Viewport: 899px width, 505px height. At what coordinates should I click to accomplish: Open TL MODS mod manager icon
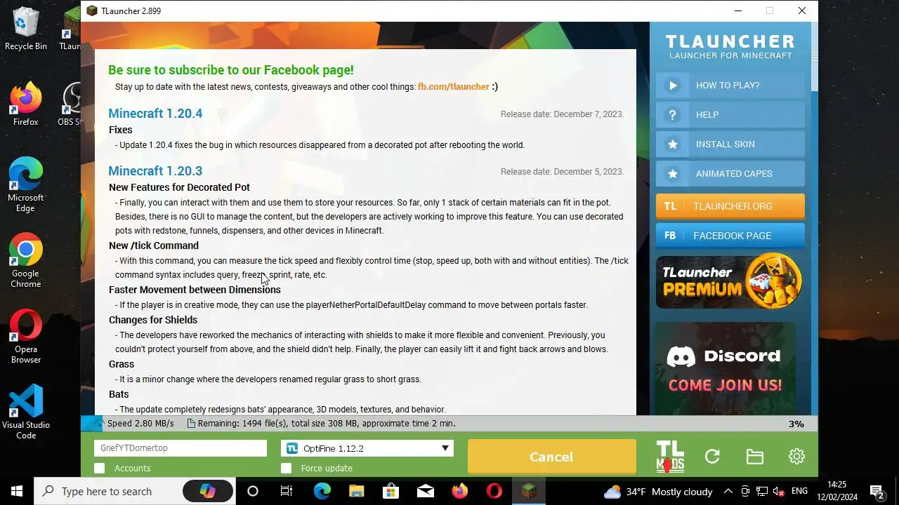(x=670, y=457)
